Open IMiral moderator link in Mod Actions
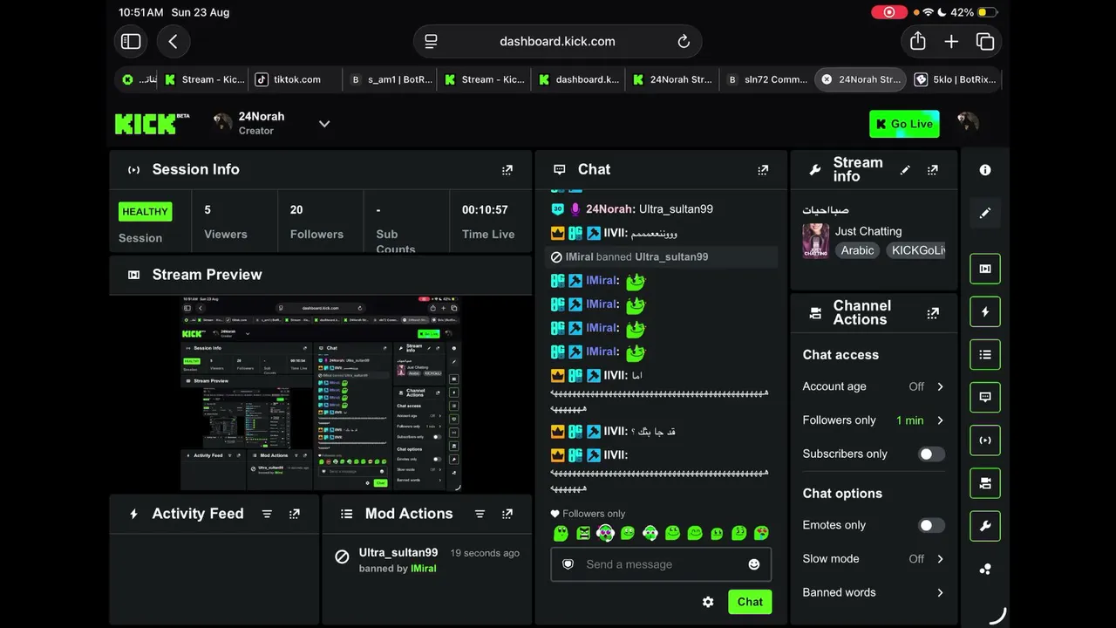 coord(424,569)
